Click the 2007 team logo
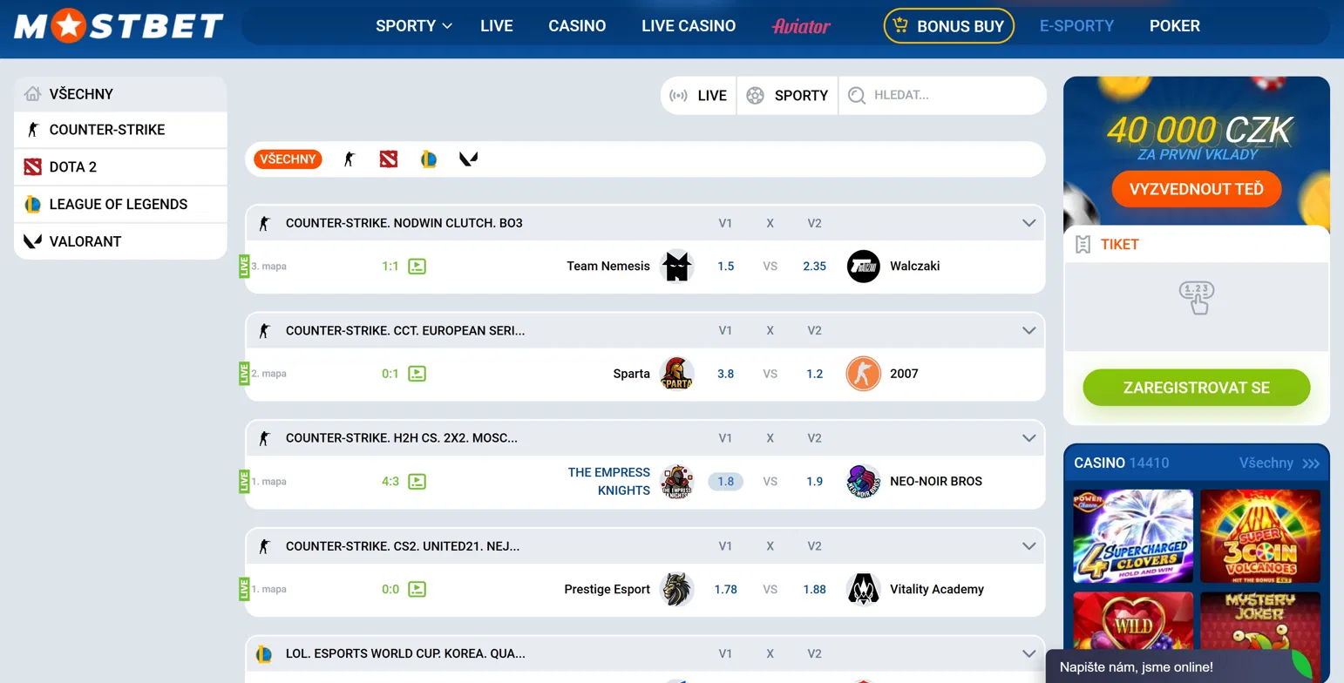The height and width of the screenshot is (683, 1344). pyautogui.click(x=864, y=374)
